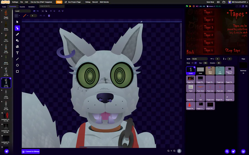Send selection to back
249x155 pixels.
pyautogui.click(x=63, y=11)
